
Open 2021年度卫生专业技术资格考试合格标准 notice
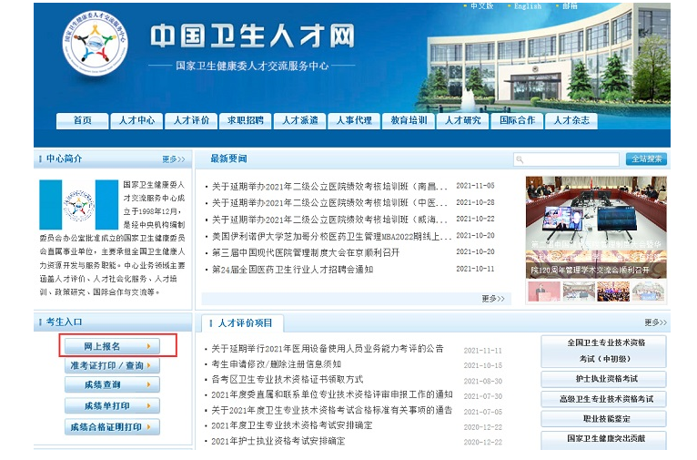tap(332, 410)
